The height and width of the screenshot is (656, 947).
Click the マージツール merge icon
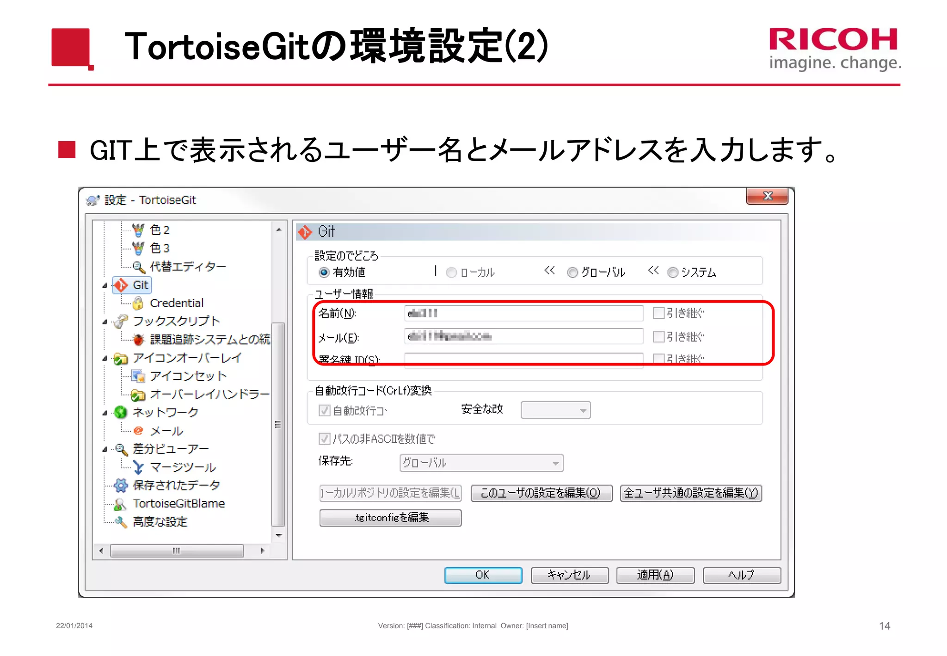(x=138, y=467)
